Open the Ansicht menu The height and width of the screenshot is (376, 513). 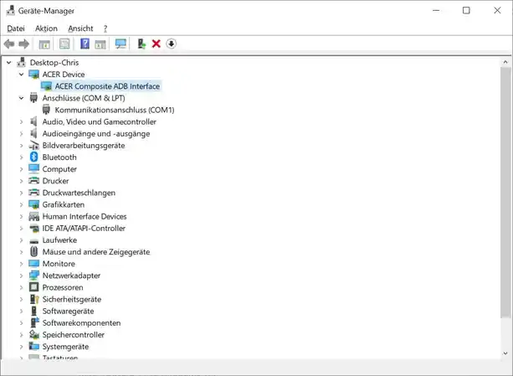click(x=80, y=28)
